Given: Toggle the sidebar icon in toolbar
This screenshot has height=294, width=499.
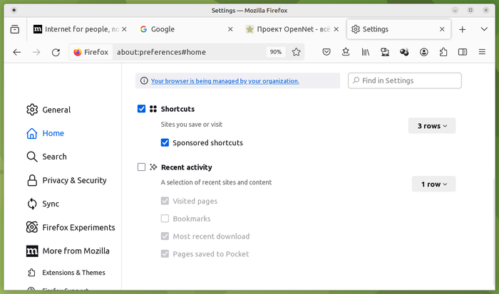Looking at the screenshot, I should pos(463,52).
